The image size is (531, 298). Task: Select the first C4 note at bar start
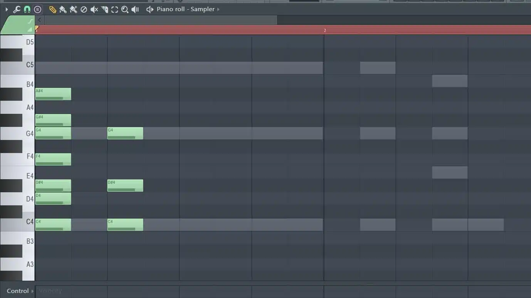(53, 225)
